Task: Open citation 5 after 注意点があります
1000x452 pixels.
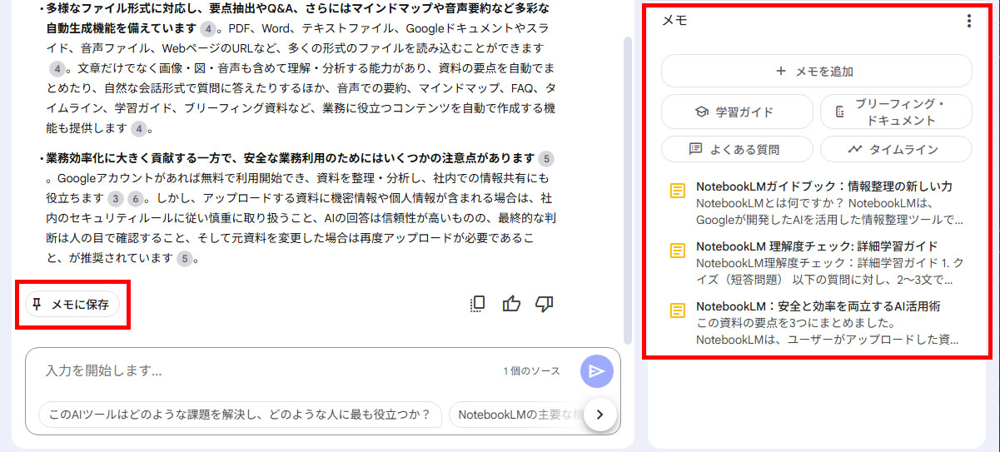Action: tap(546, 158)
